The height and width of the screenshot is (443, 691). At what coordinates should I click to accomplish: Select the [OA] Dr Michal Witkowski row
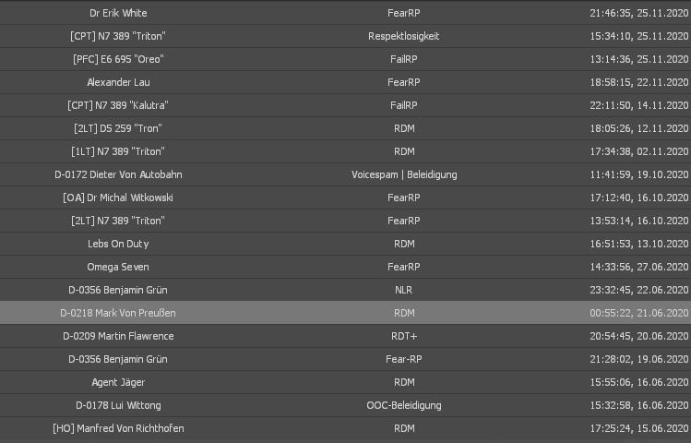coord(345,198)
